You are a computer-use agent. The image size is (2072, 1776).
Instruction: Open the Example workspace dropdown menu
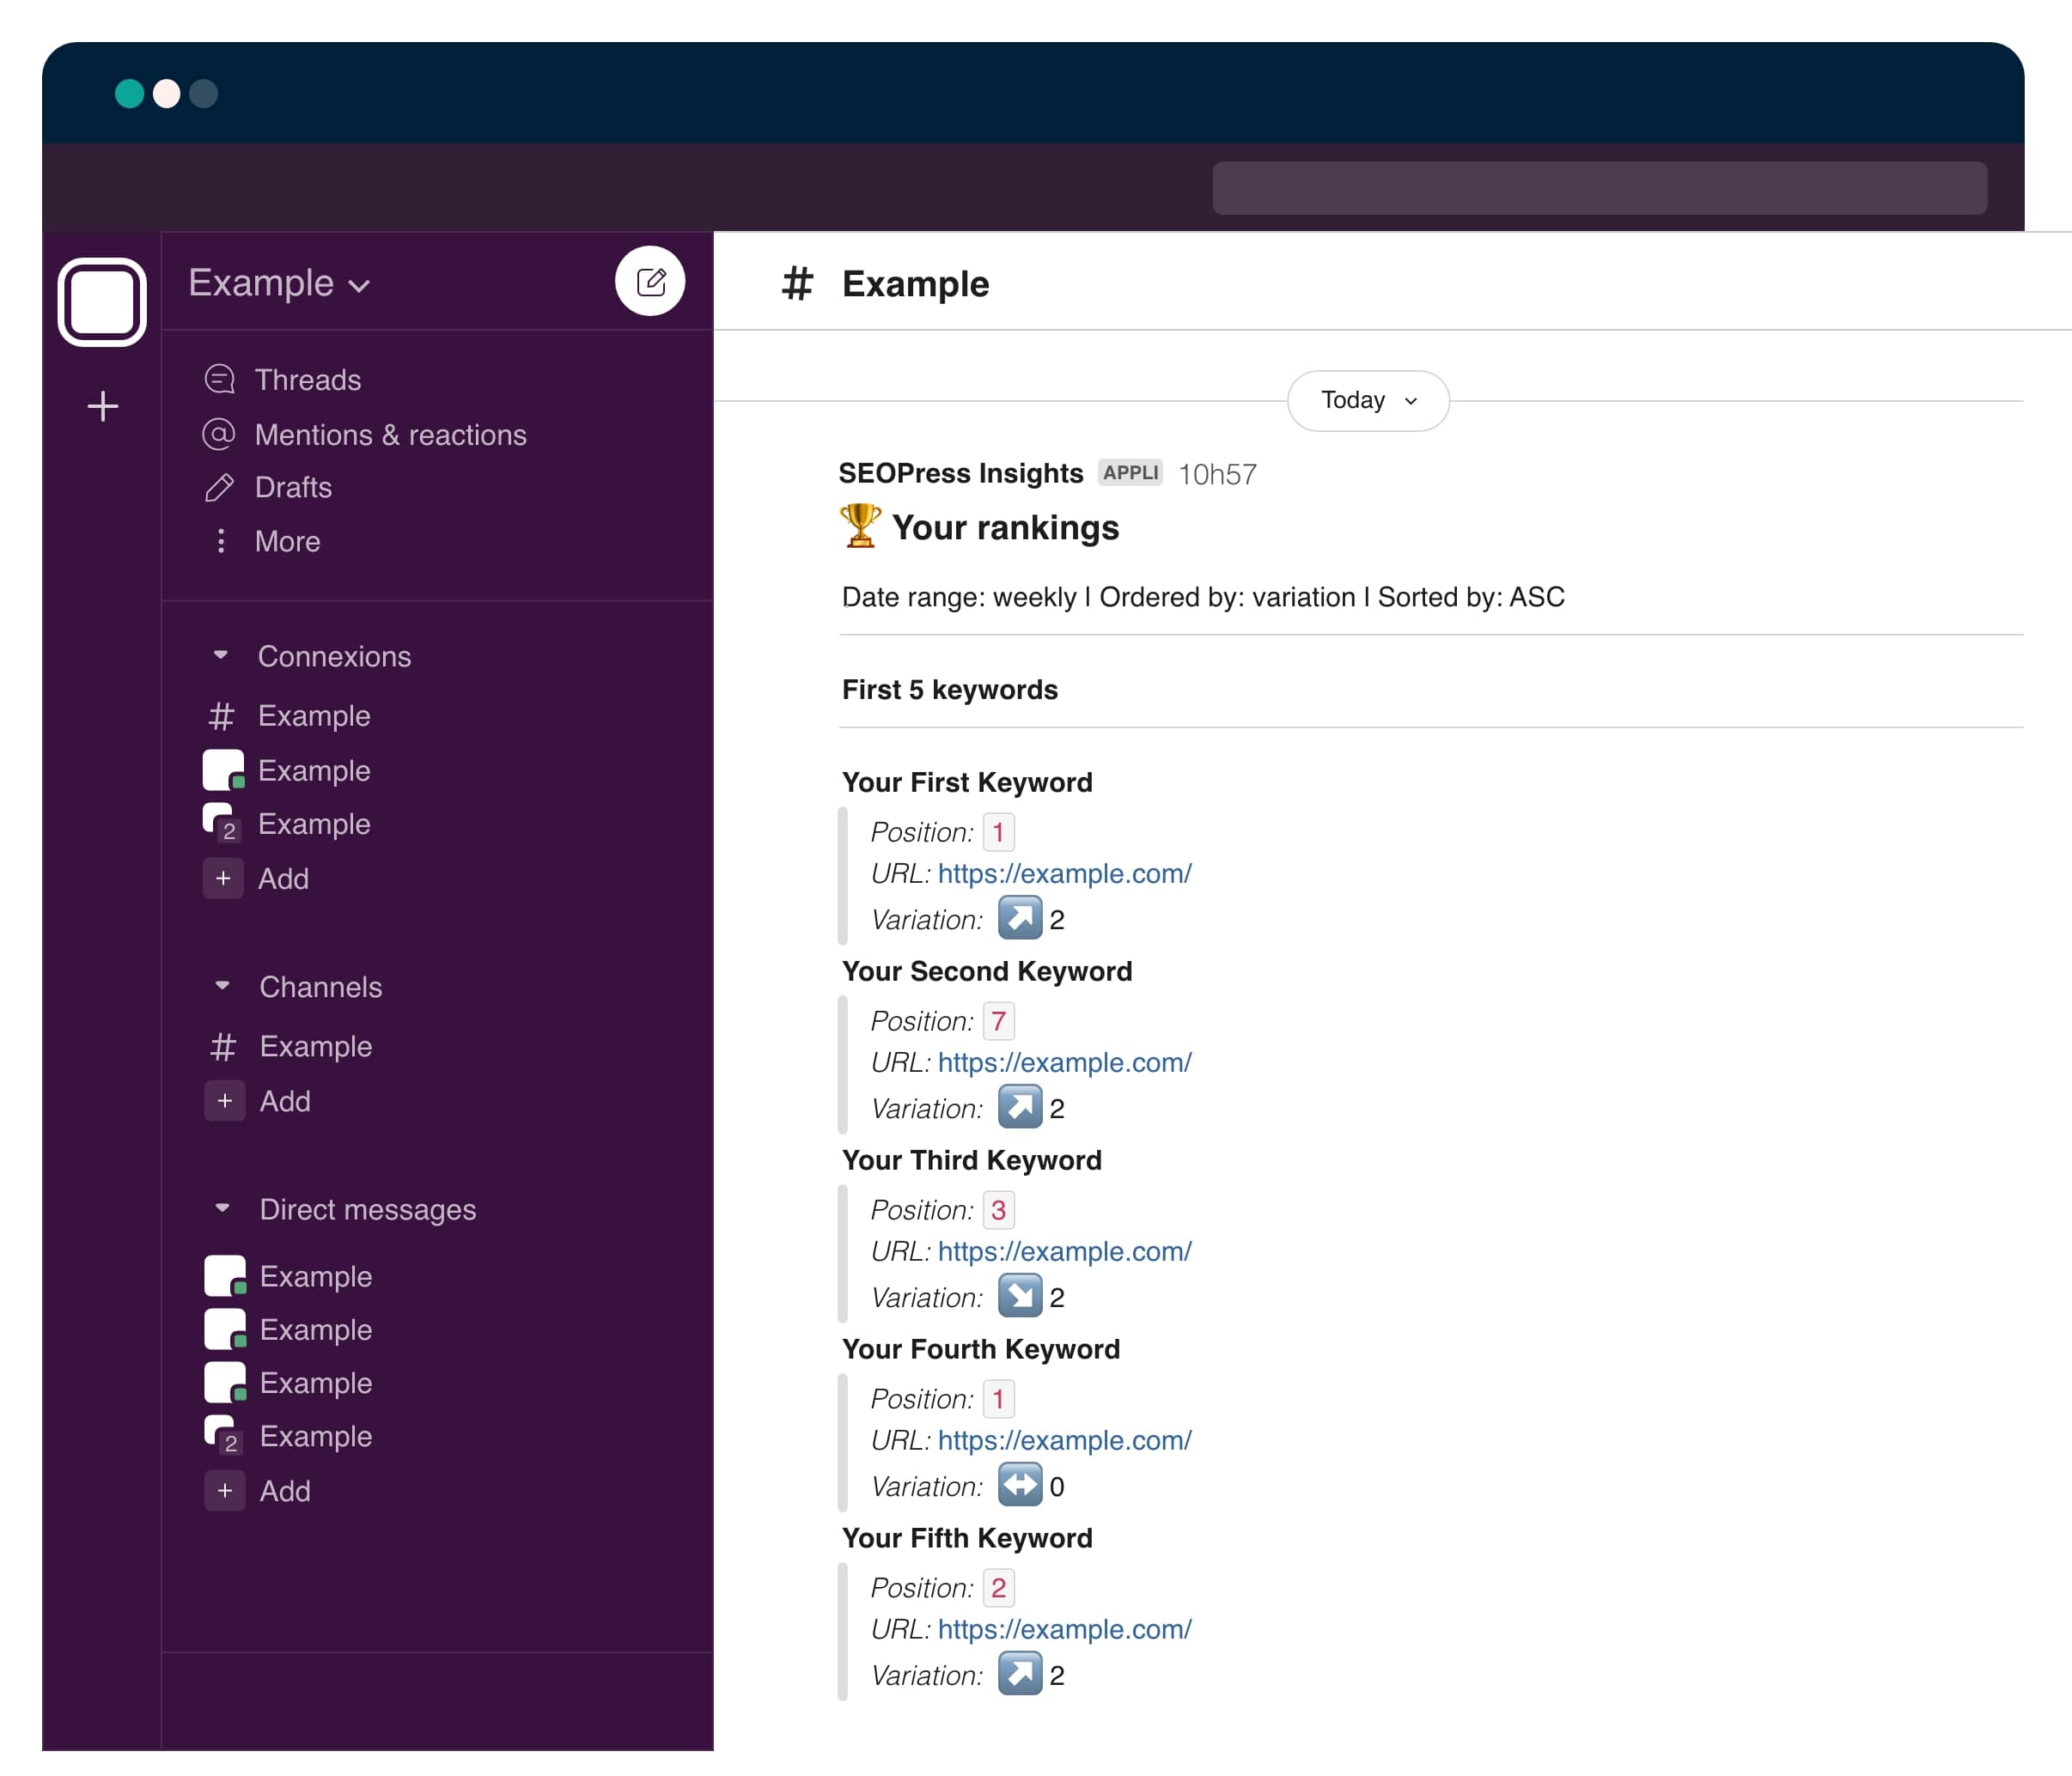pyautogui.click(x=279, y=284)
